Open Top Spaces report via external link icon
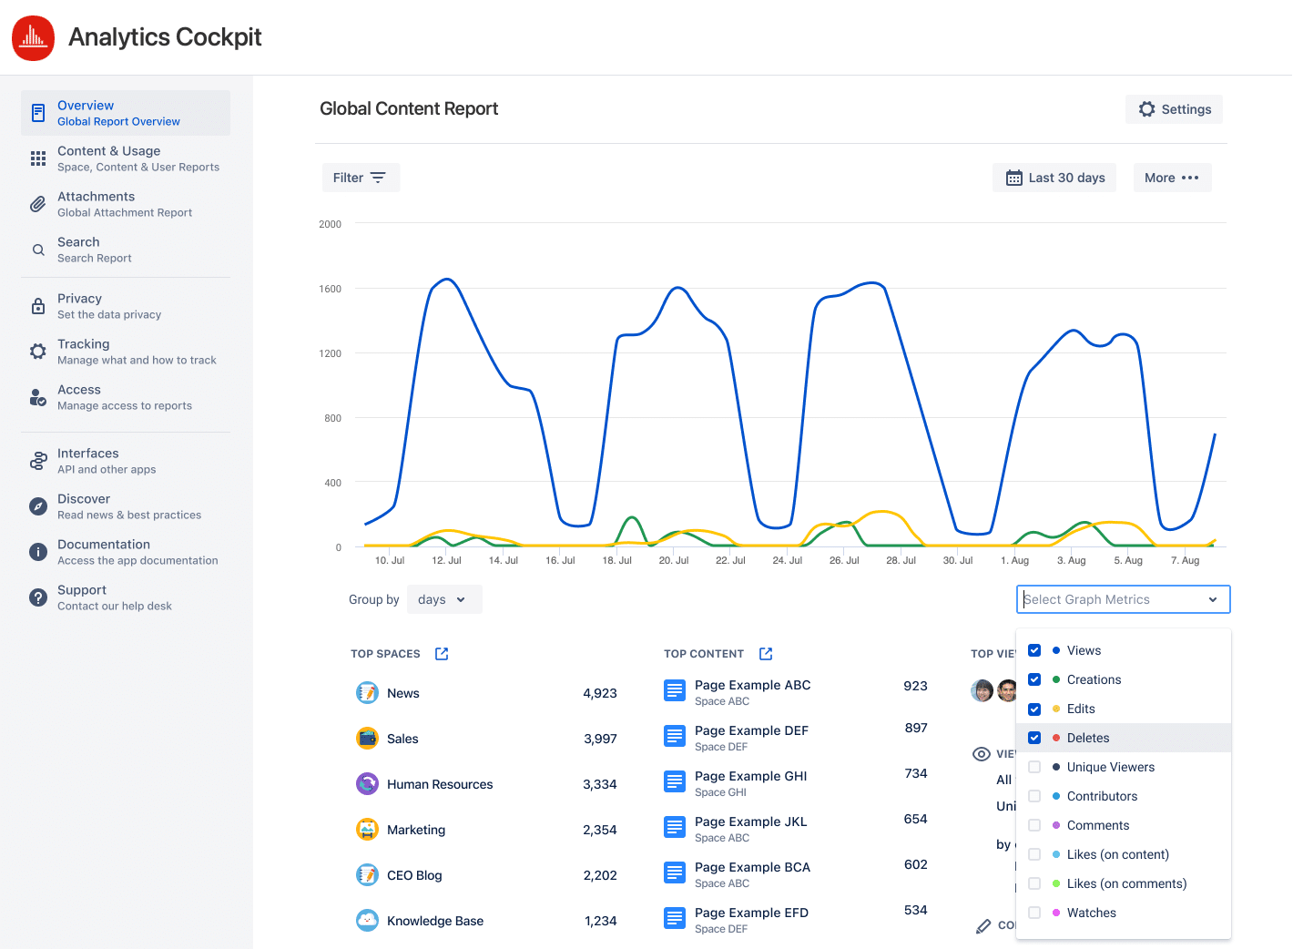1293x949 pixels. point(442,653)
